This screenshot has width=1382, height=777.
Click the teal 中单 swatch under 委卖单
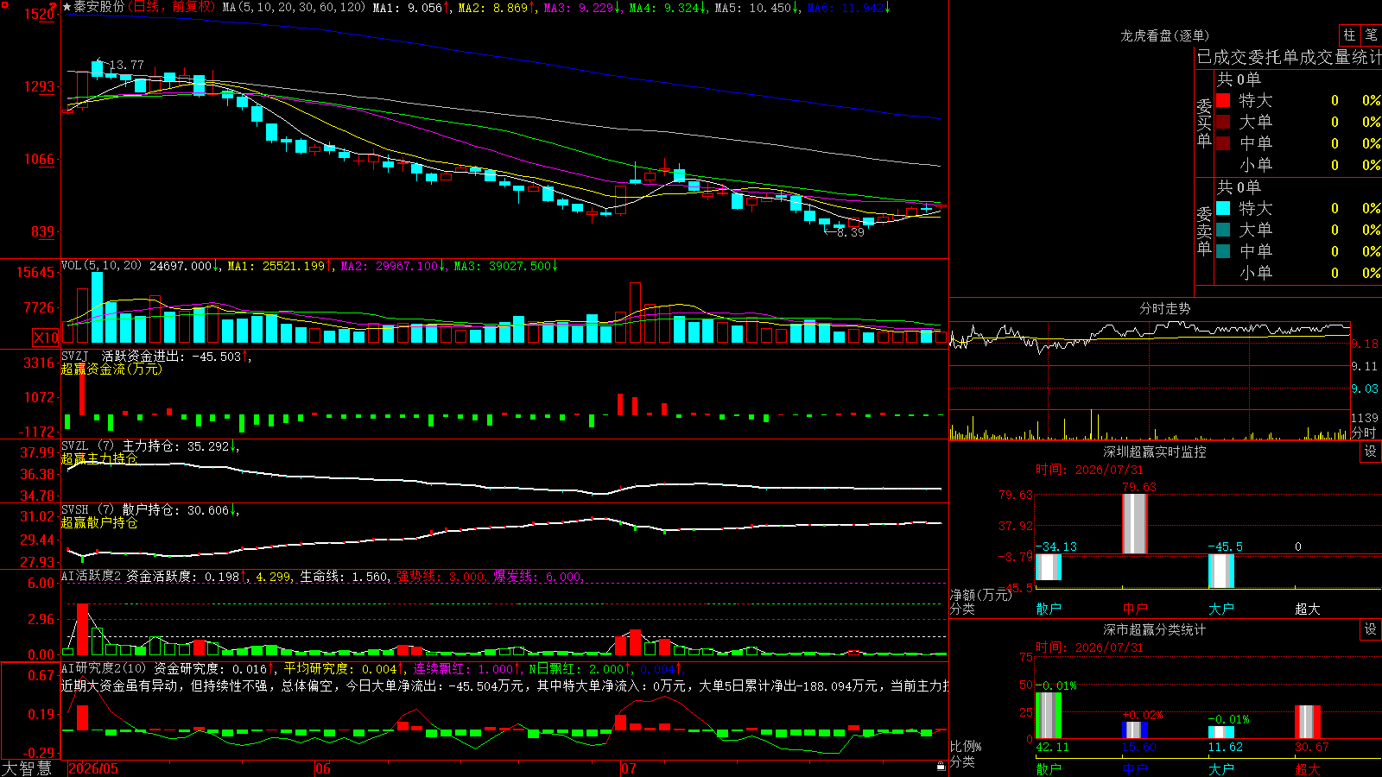pos(1223,251)
